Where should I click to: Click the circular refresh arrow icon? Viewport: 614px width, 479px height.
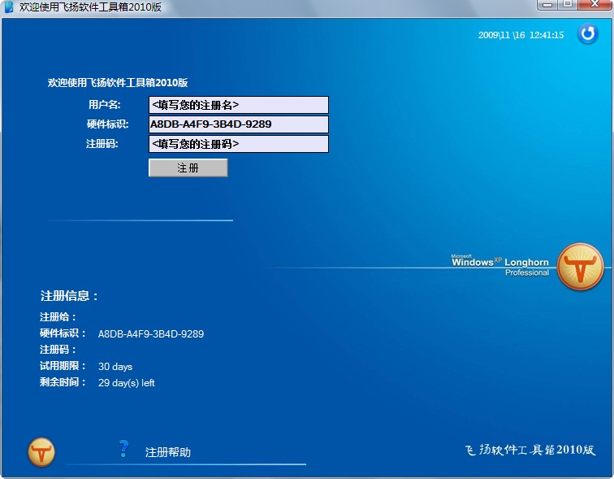(587, 33)
